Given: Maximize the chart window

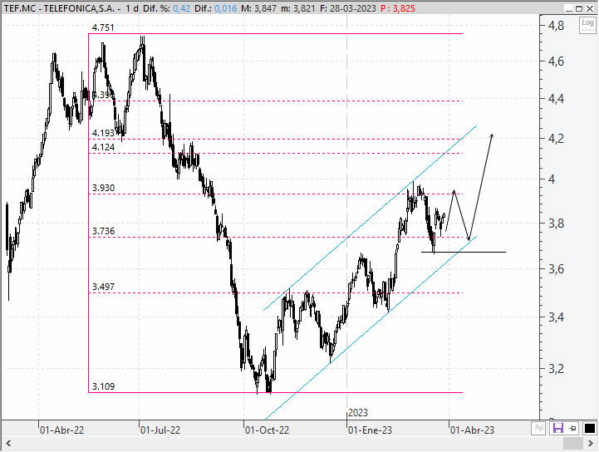Looking at the screenshot, I should point(580,8).
